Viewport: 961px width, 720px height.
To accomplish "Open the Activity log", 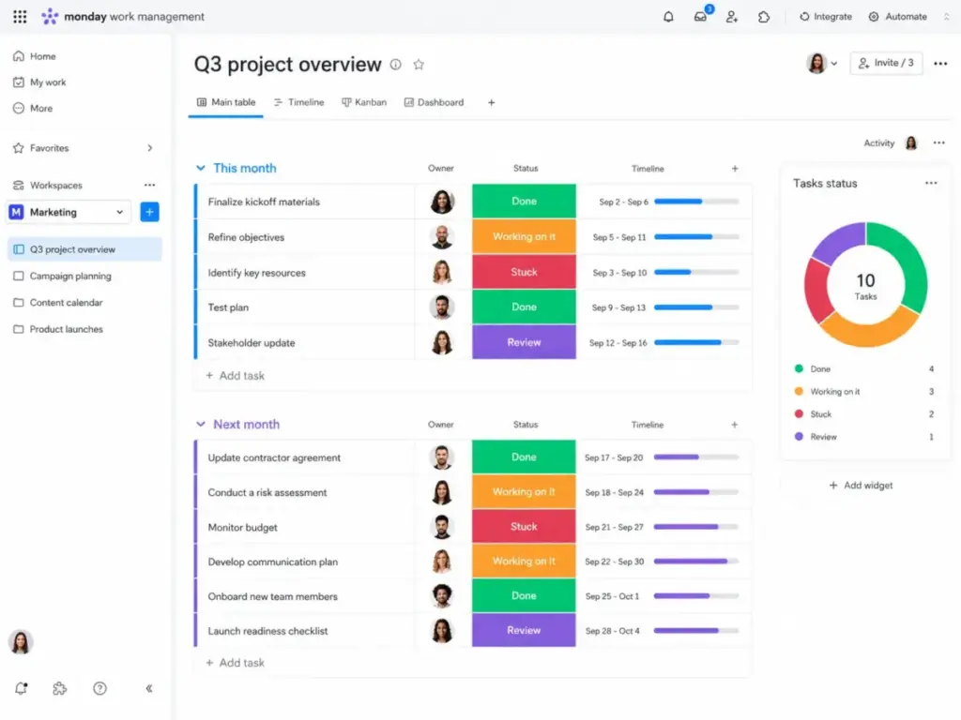I will click(878, 143).
